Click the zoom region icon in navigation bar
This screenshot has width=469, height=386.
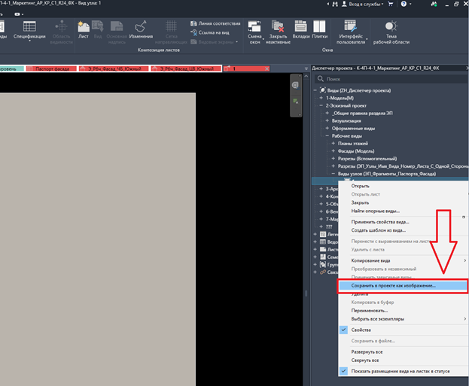pyautogui.click(x=295, y=101)
